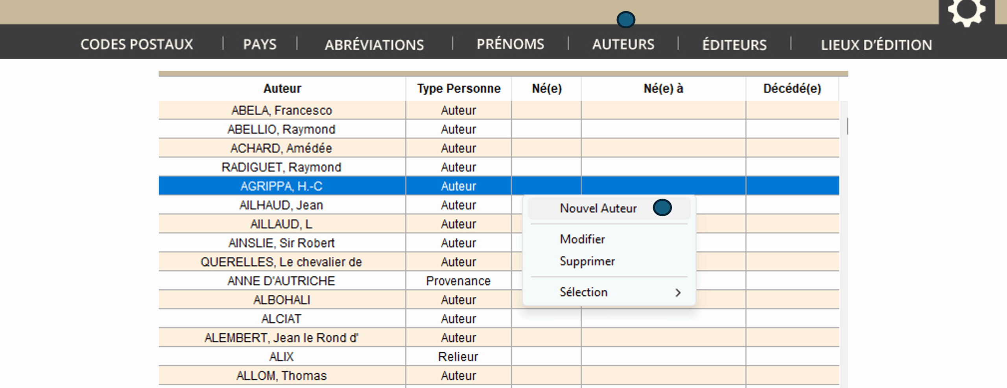Choose Nouvel Auteur from context menu
The height and width of the screenshot is (388, 1007).
point(598,208)
